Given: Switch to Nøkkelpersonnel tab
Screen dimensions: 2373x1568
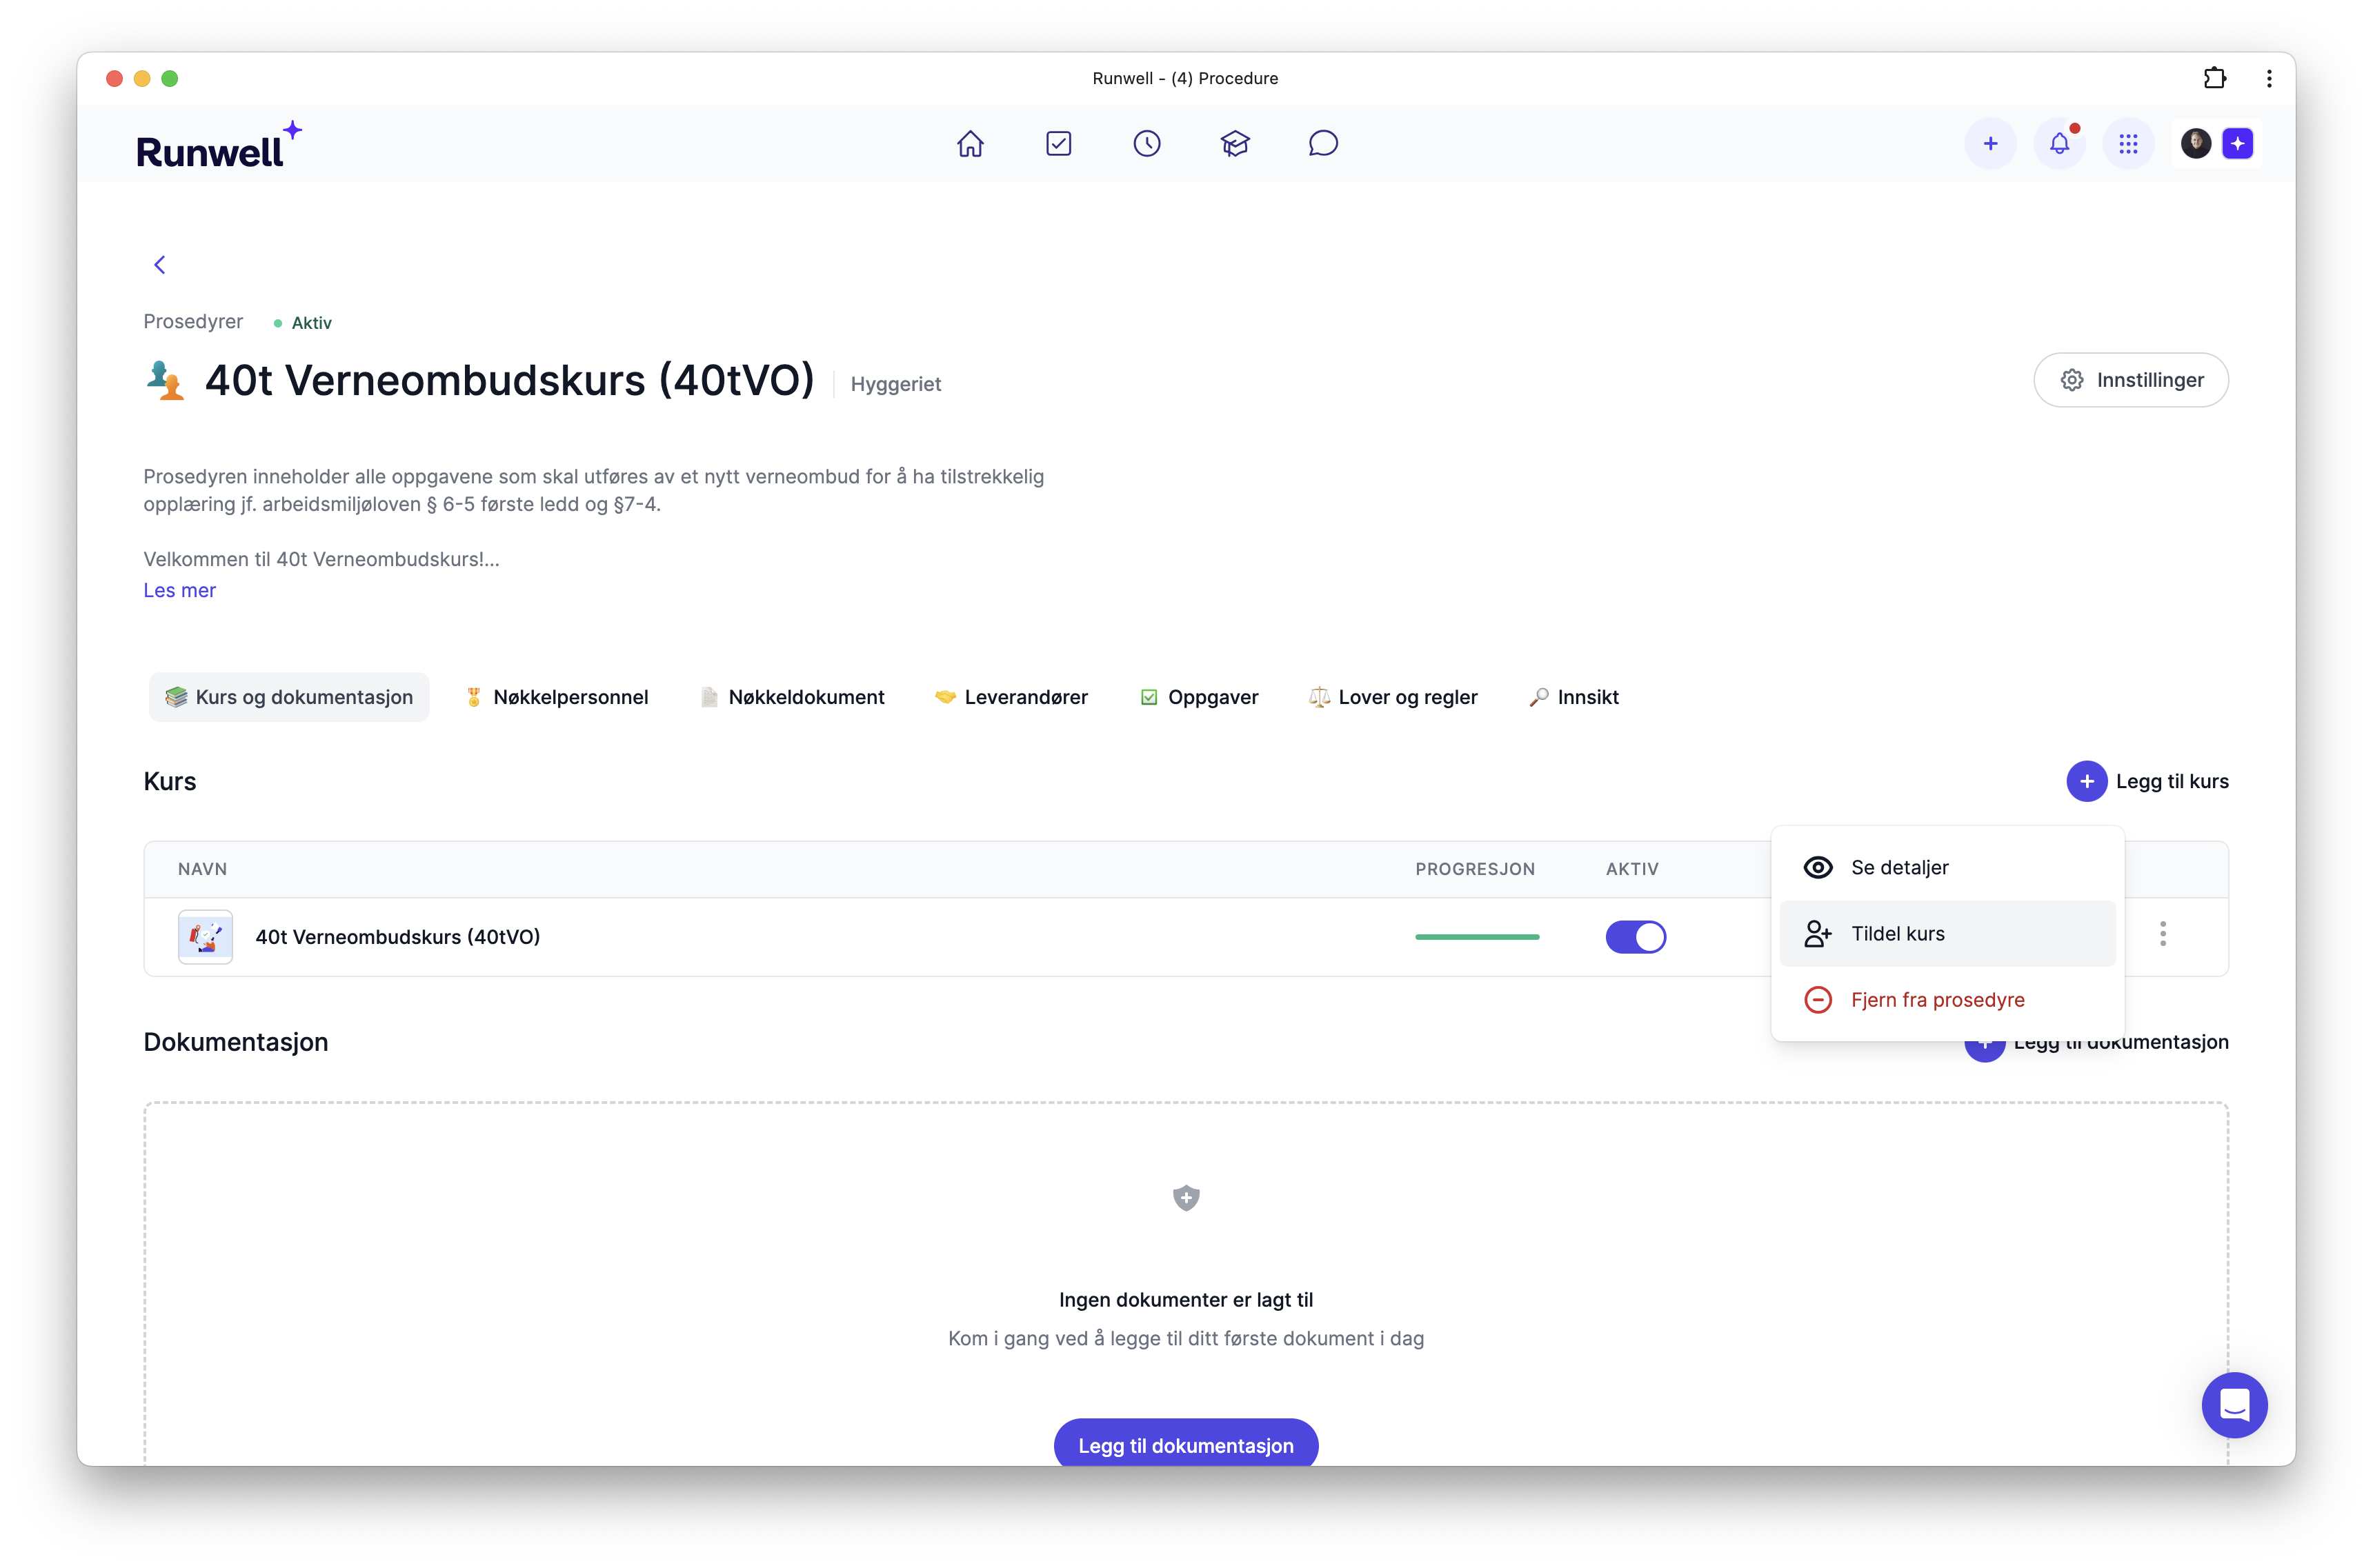Looking at the screenshot, I should pyautogui.click(x=556, y=697).
